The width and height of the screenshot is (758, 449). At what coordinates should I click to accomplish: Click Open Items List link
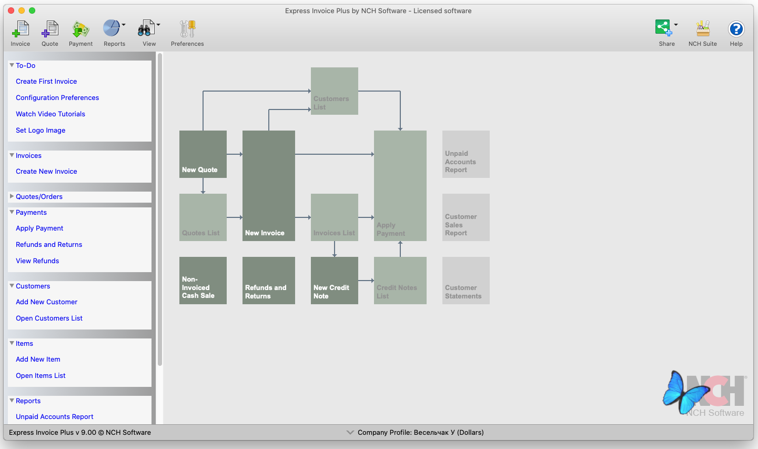(x=41, y=376)
